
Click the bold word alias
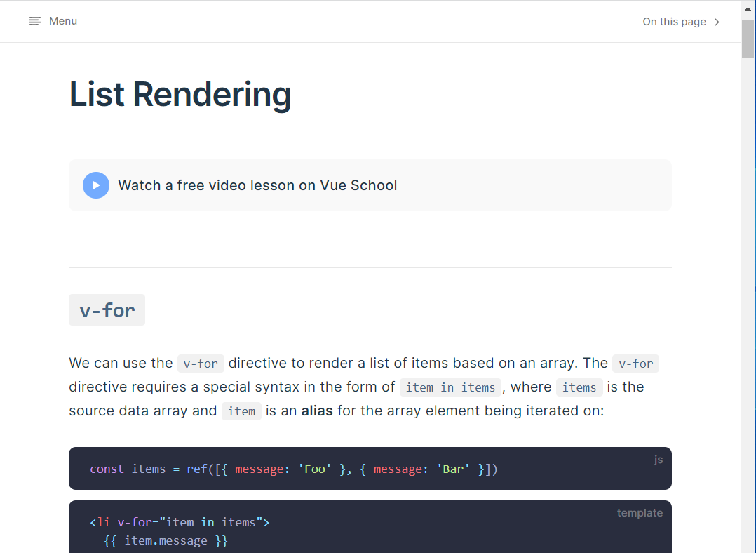pos(317,411)
